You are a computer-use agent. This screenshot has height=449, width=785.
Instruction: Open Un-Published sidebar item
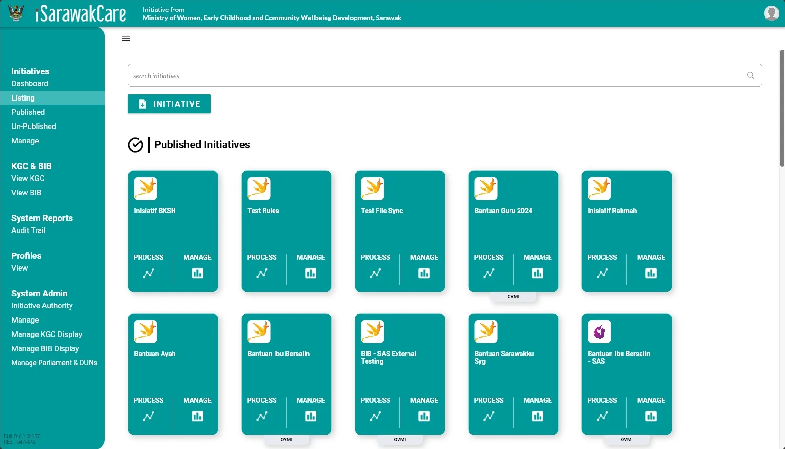click(x=34, y=126)
